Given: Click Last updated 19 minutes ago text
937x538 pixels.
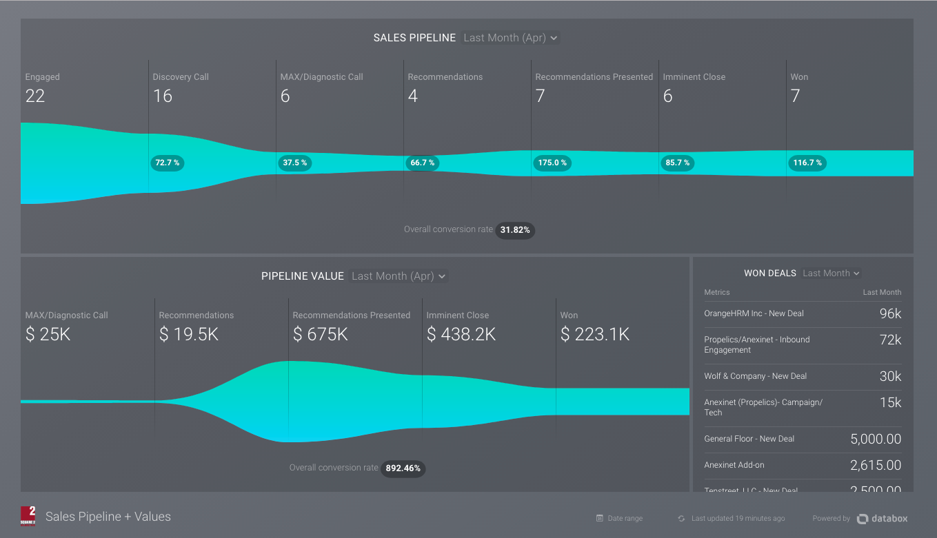Looking at the screenshot, I should 738,518.
